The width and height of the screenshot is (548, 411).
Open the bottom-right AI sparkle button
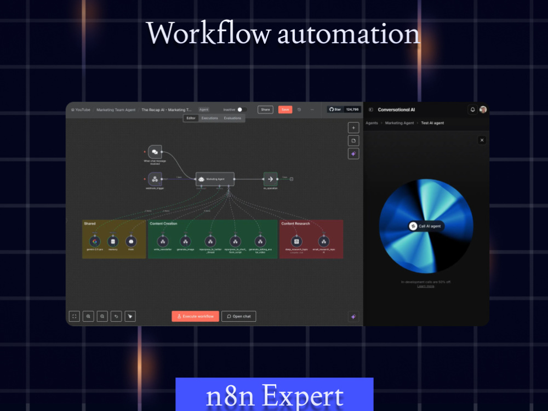[x=353, y=317]
